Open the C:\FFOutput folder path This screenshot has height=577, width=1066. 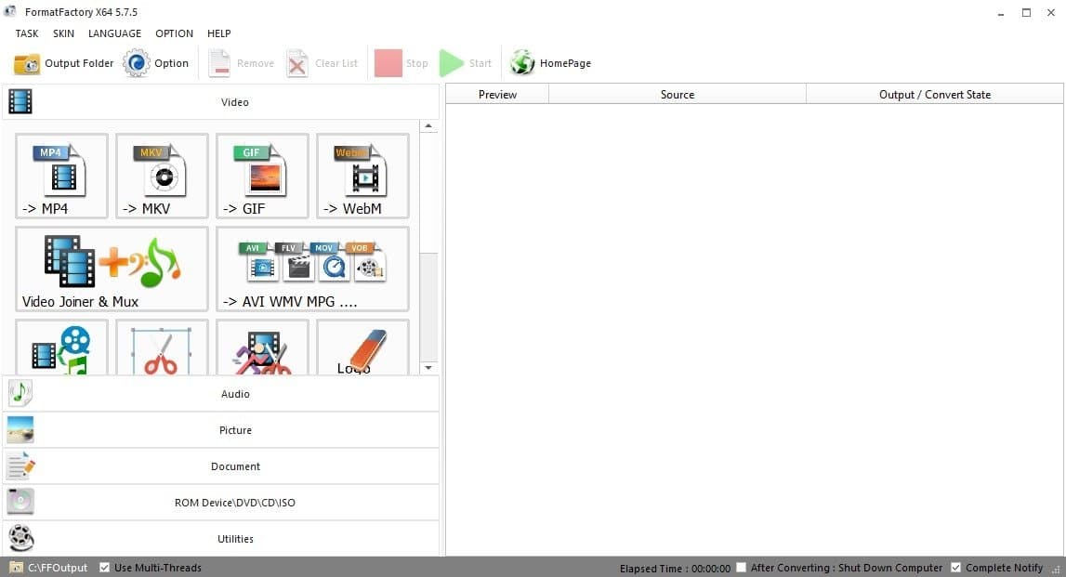(57, 568)
